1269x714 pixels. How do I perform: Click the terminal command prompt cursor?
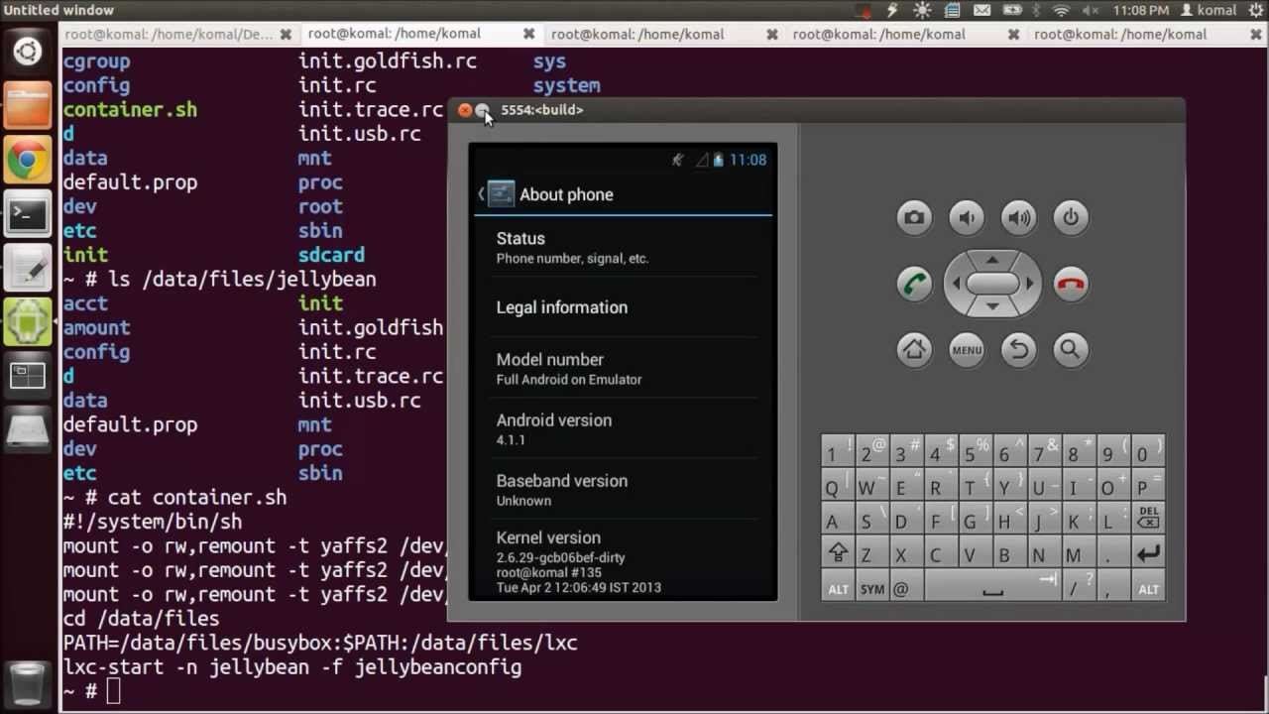pos(113,691)
